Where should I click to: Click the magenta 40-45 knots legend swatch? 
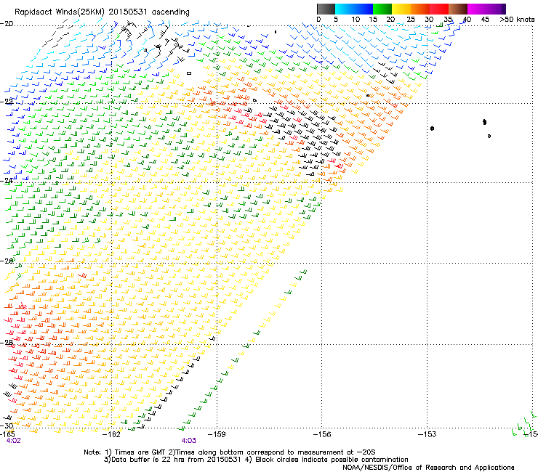[477, 9]
